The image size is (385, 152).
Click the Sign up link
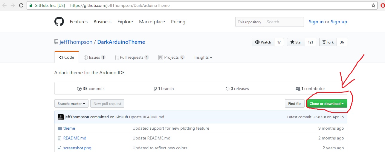point(339,22)
